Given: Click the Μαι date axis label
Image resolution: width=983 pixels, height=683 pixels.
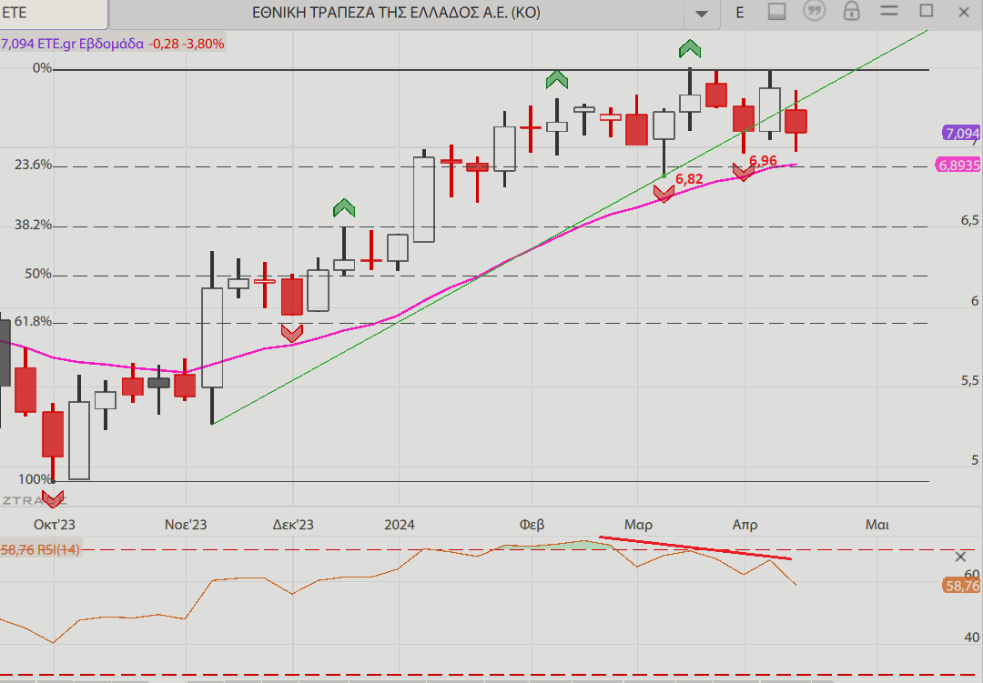Looking at the screenshot, I should coord(877,525).
